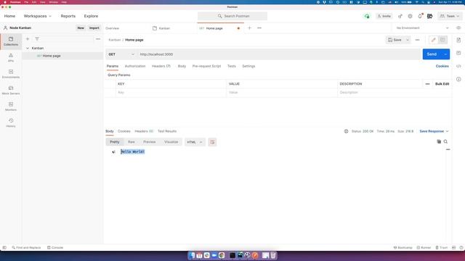Open tab options three-dot menu

(x=259, y=28)
